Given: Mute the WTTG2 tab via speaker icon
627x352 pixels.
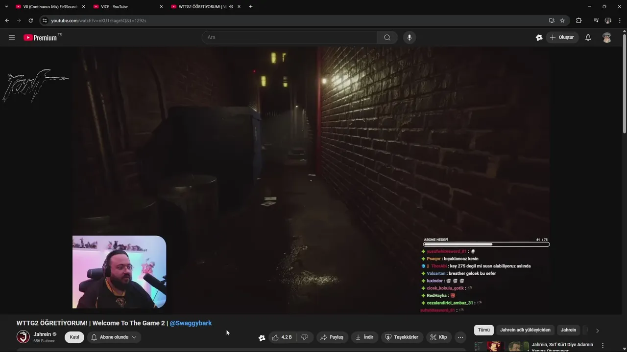Looking at the screenshot, I should pos(231,7).
